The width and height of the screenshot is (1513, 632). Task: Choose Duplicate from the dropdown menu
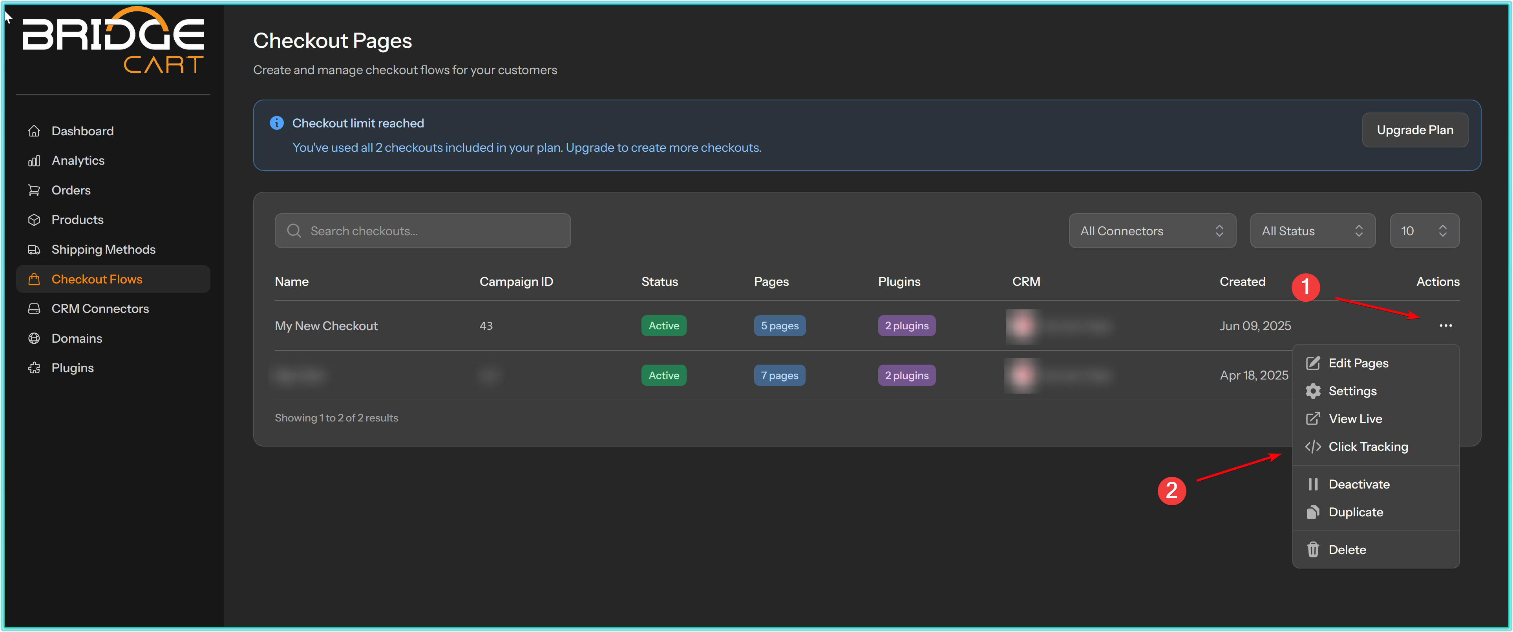[1356, 512]
